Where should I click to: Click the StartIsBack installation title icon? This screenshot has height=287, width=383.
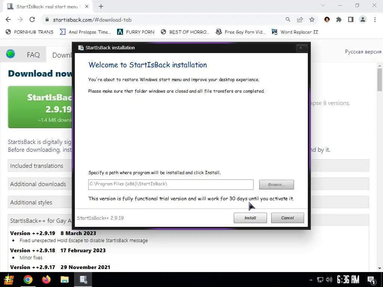tap(81, 47)
